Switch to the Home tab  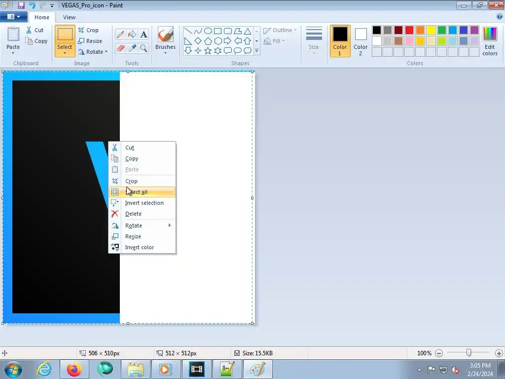pos(42,17)
